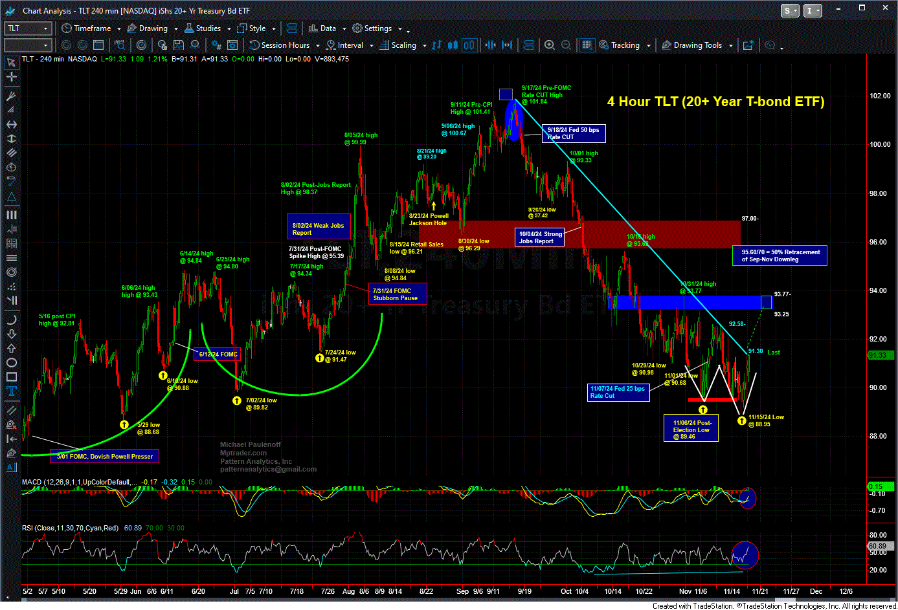
Task: Click the 91.33 last price marker
Action: [x=881, y=355]
